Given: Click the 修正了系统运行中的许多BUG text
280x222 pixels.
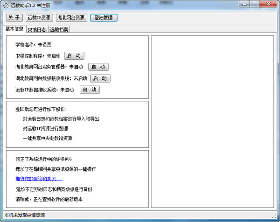Looking at the screenshot, I should point(43,159).
